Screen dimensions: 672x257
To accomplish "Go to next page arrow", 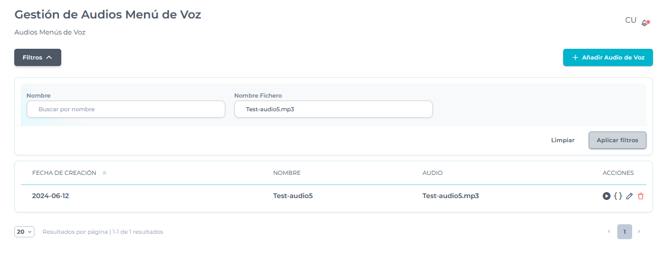I will [x=639, y=231].
